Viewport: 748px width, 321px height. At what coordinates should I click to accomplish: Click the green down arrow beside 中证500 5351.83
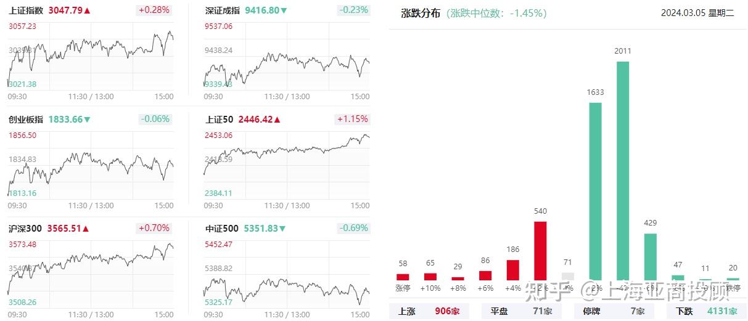click(282, 229)
